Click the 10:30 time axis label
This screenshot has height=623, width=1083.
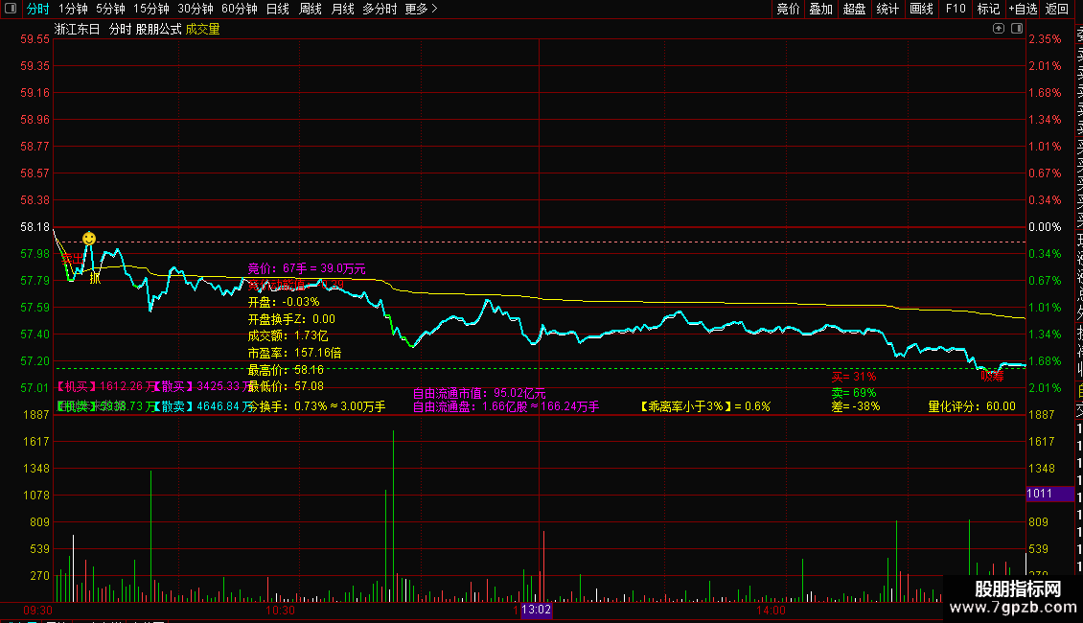[281, 611]
